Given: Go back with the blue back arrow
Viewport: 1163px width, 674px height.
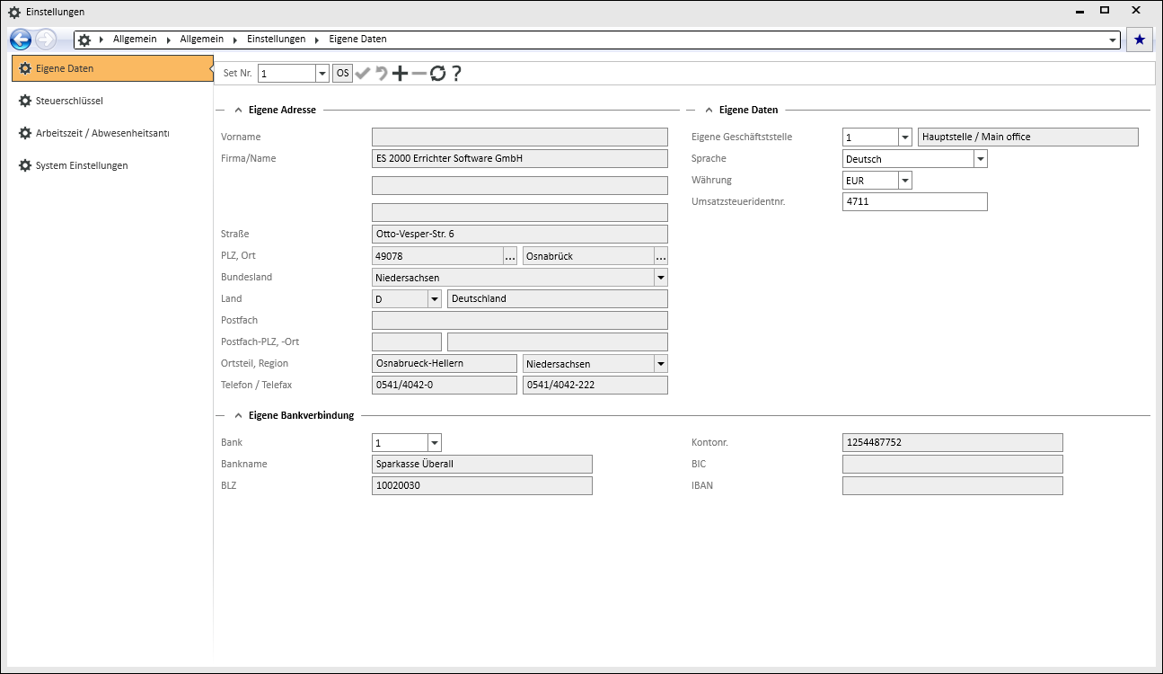Looking at the screenshot, I should tap(21, 40).
